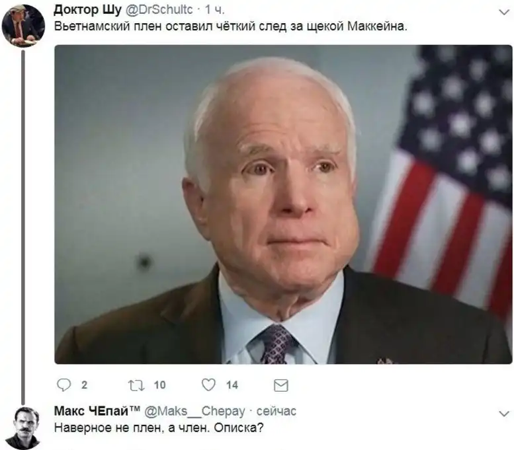514x450 pixels.
Task: Click the reply speech bubble icon
Action: point(64,385)
